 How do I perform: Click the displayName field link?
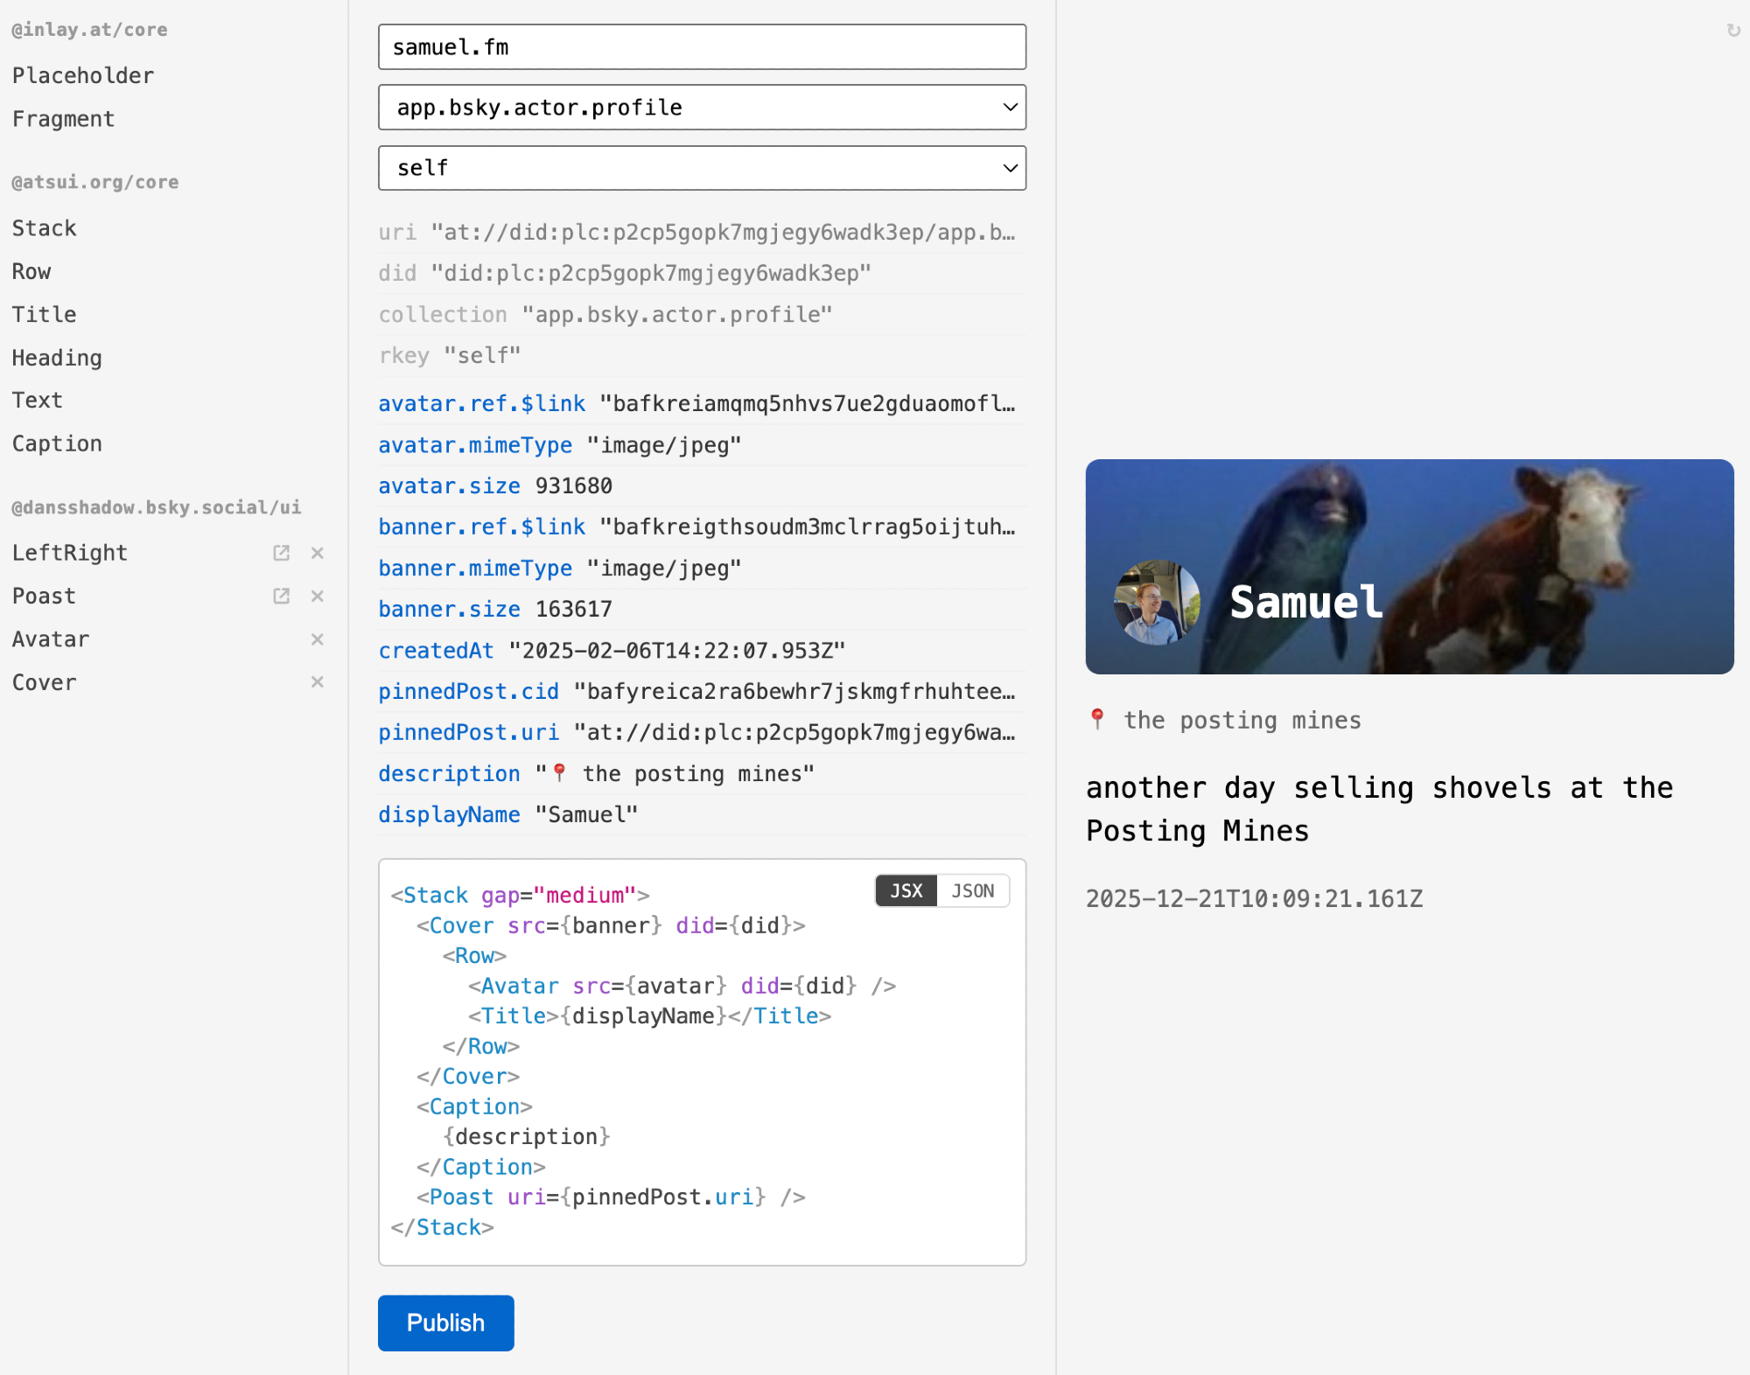pyautogui.click(x=449, y=815)
